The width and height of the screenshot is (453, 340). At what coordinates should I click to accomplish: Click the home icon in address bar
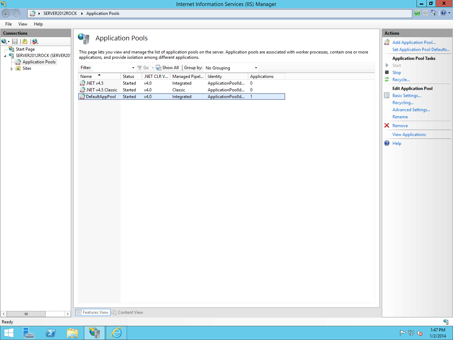(x=33, y=13)
